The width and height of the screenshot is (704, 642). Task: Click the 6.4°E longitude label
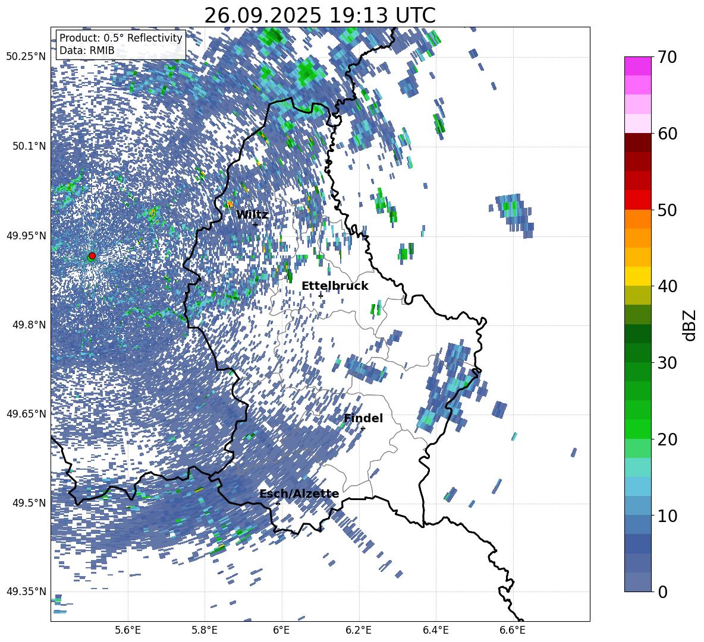point(435,630)
